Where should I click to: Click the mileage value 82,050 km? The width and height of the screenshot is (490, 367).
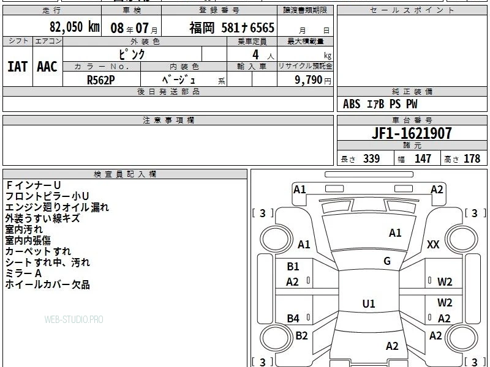[75, 27]
